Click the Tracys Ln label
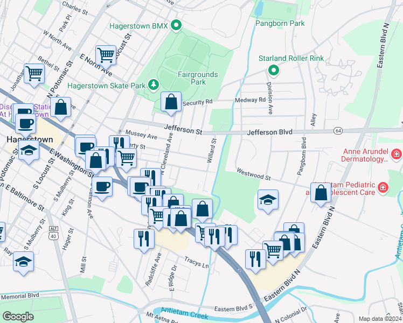 click(x=197, y=262)
